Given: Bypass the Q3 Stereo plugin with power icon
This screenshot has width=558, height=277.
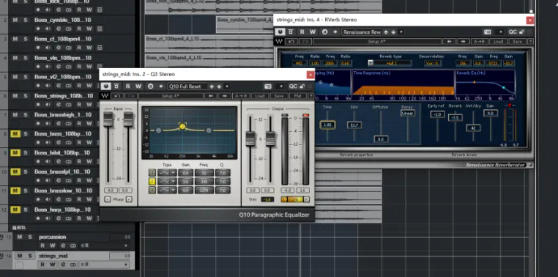Looking at the screenshot, I should click(105, 86).
